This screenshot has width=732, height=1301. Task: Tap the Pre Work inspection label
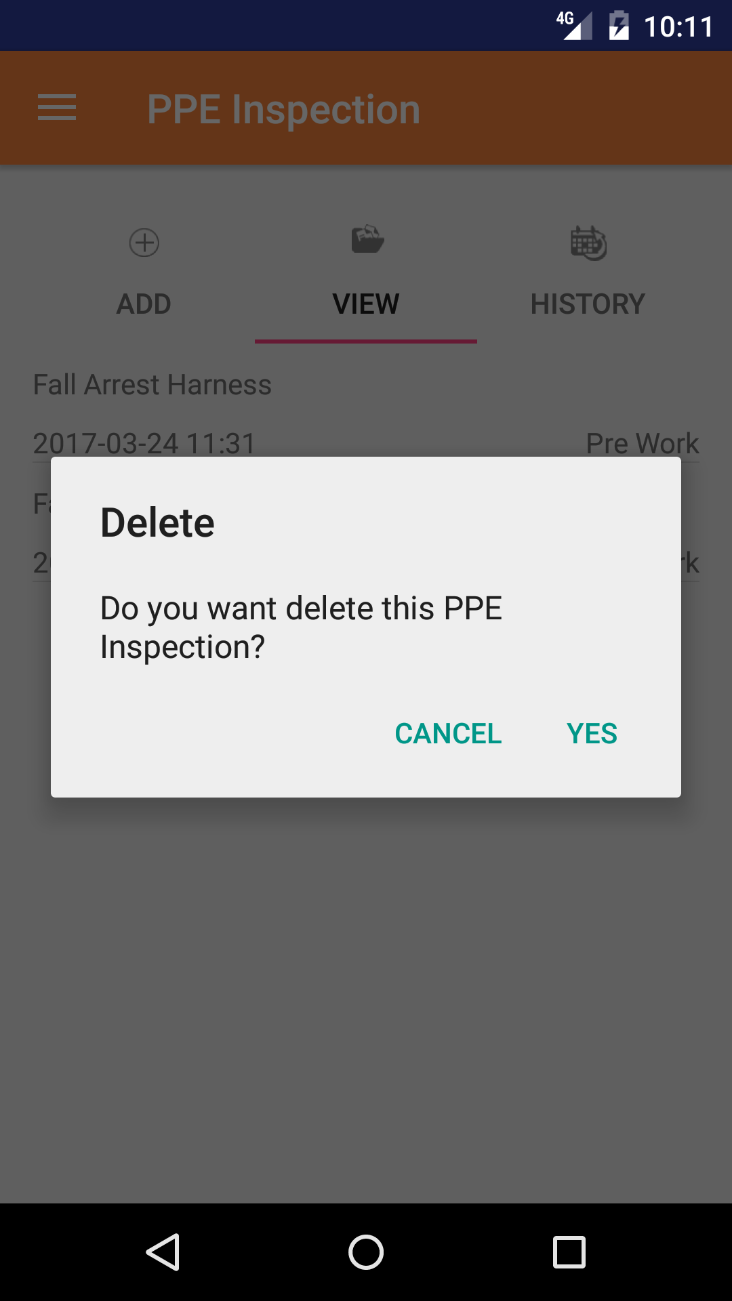point(643,443)
